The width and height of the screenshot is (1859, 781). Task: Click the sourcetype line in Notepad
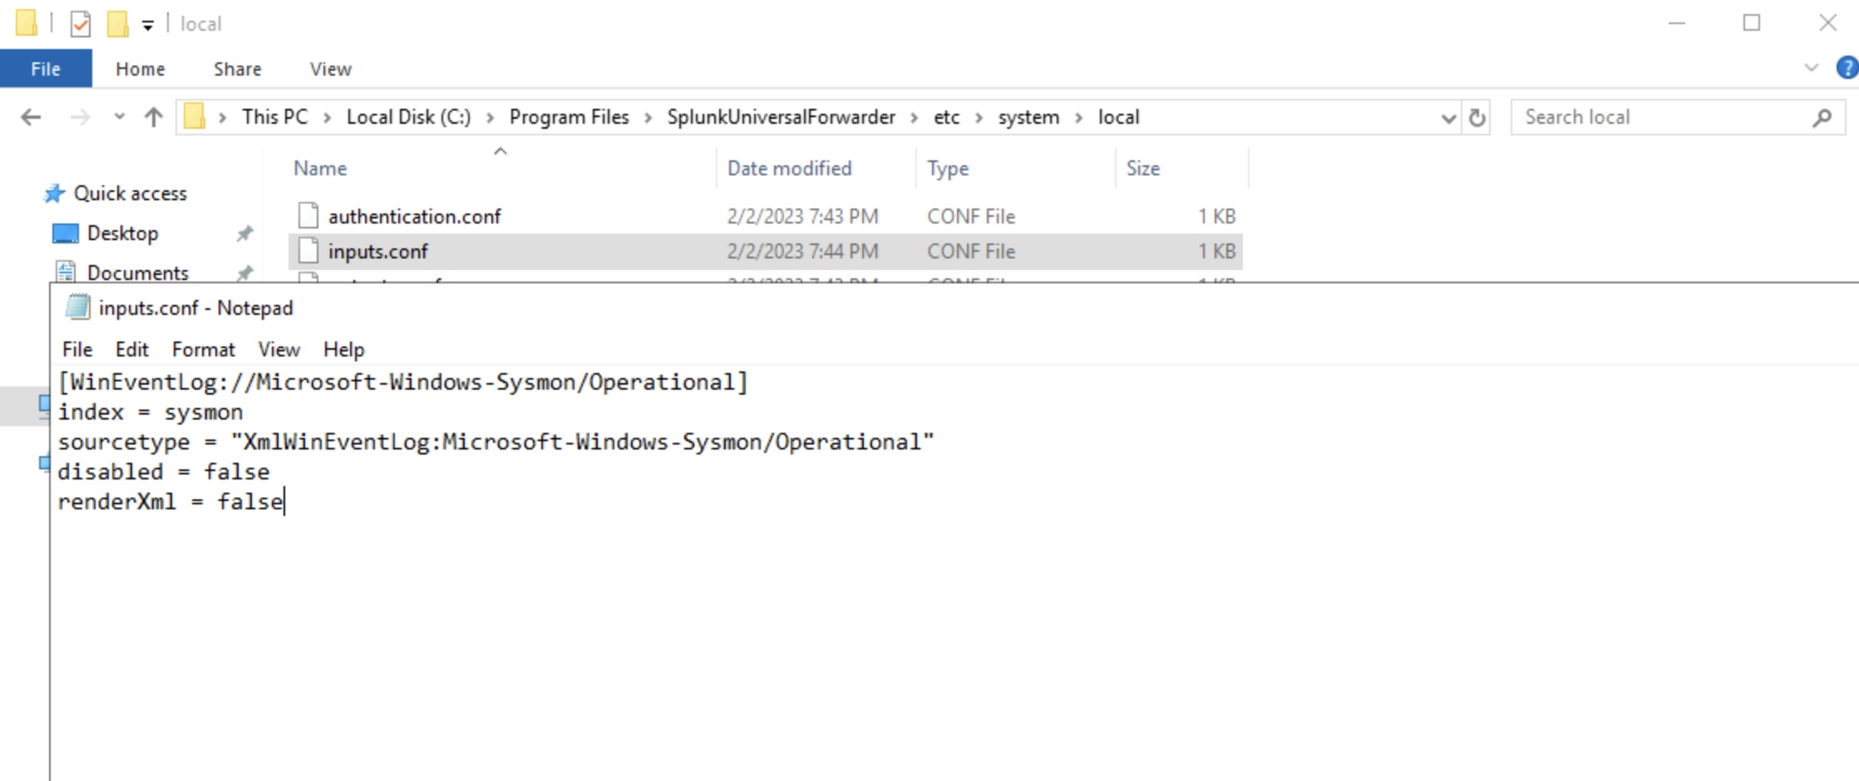pyautogui.click(x=496, y=442)
